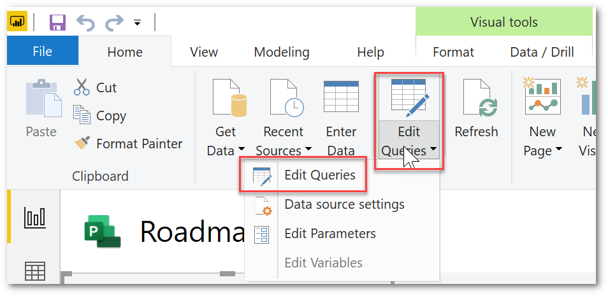Viewport: 608px width, 296px height.
Task: Switch to Report view bar chart icon
Action: pos(35,217)
